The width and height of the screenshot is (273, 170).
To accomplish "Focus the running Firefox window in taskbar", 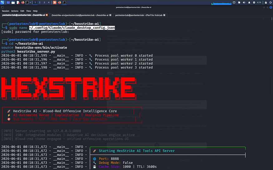I will 60,2.
